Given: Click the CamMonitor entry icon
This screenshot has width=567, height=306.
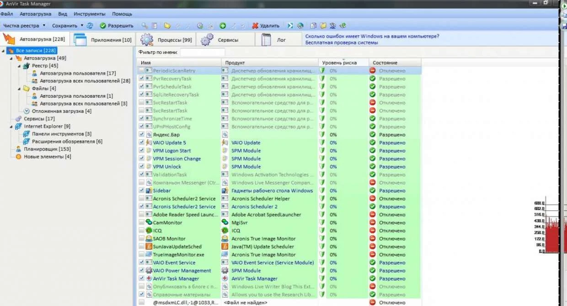Looking at the screenshot, I should pos(149,223).
